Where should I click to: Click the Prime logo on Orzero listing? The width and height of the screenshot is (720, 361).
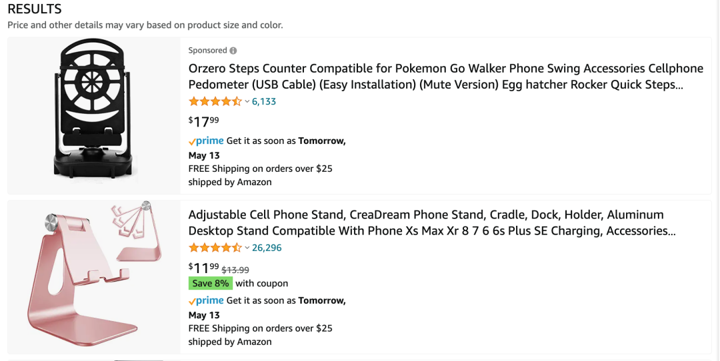click(x=206, y=141)
